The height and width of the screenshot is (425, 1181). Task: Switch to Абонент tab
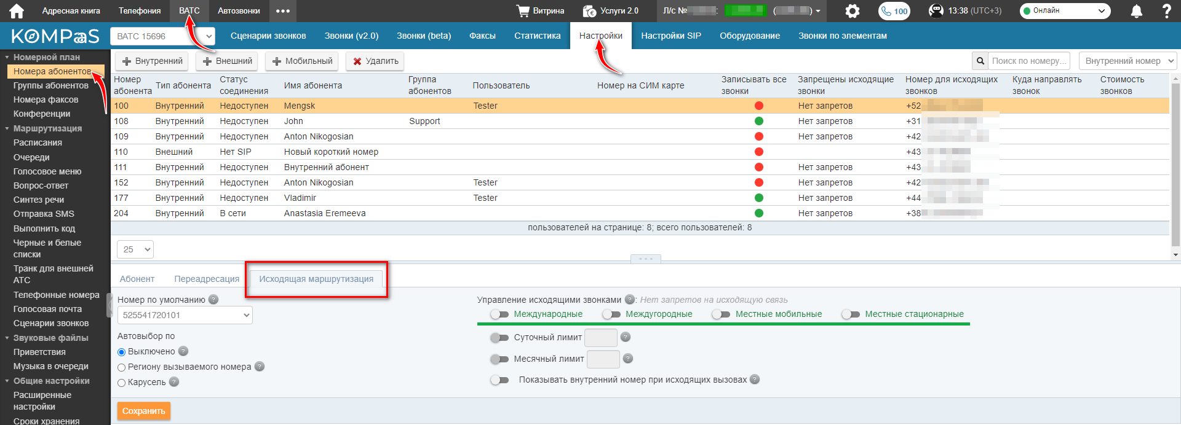pyautogui.click(x=137, y=279)
